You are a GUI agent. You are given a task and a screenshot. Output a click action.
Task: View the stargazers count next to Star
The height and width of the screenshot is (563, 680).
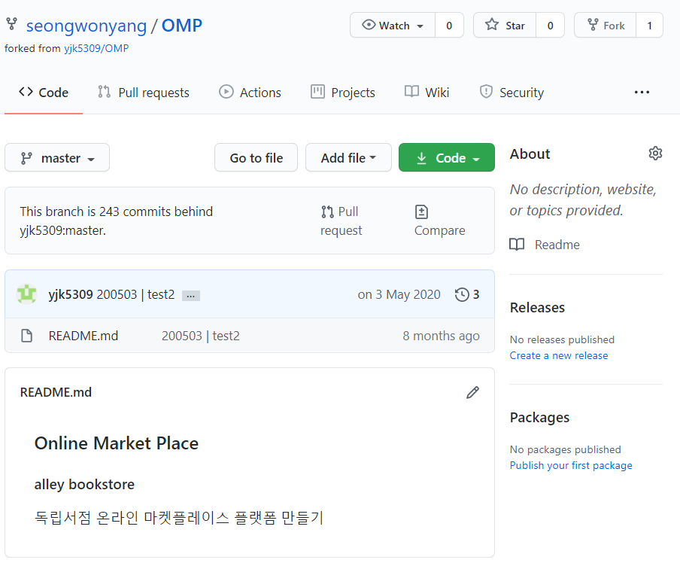click(x=550, y=26)
